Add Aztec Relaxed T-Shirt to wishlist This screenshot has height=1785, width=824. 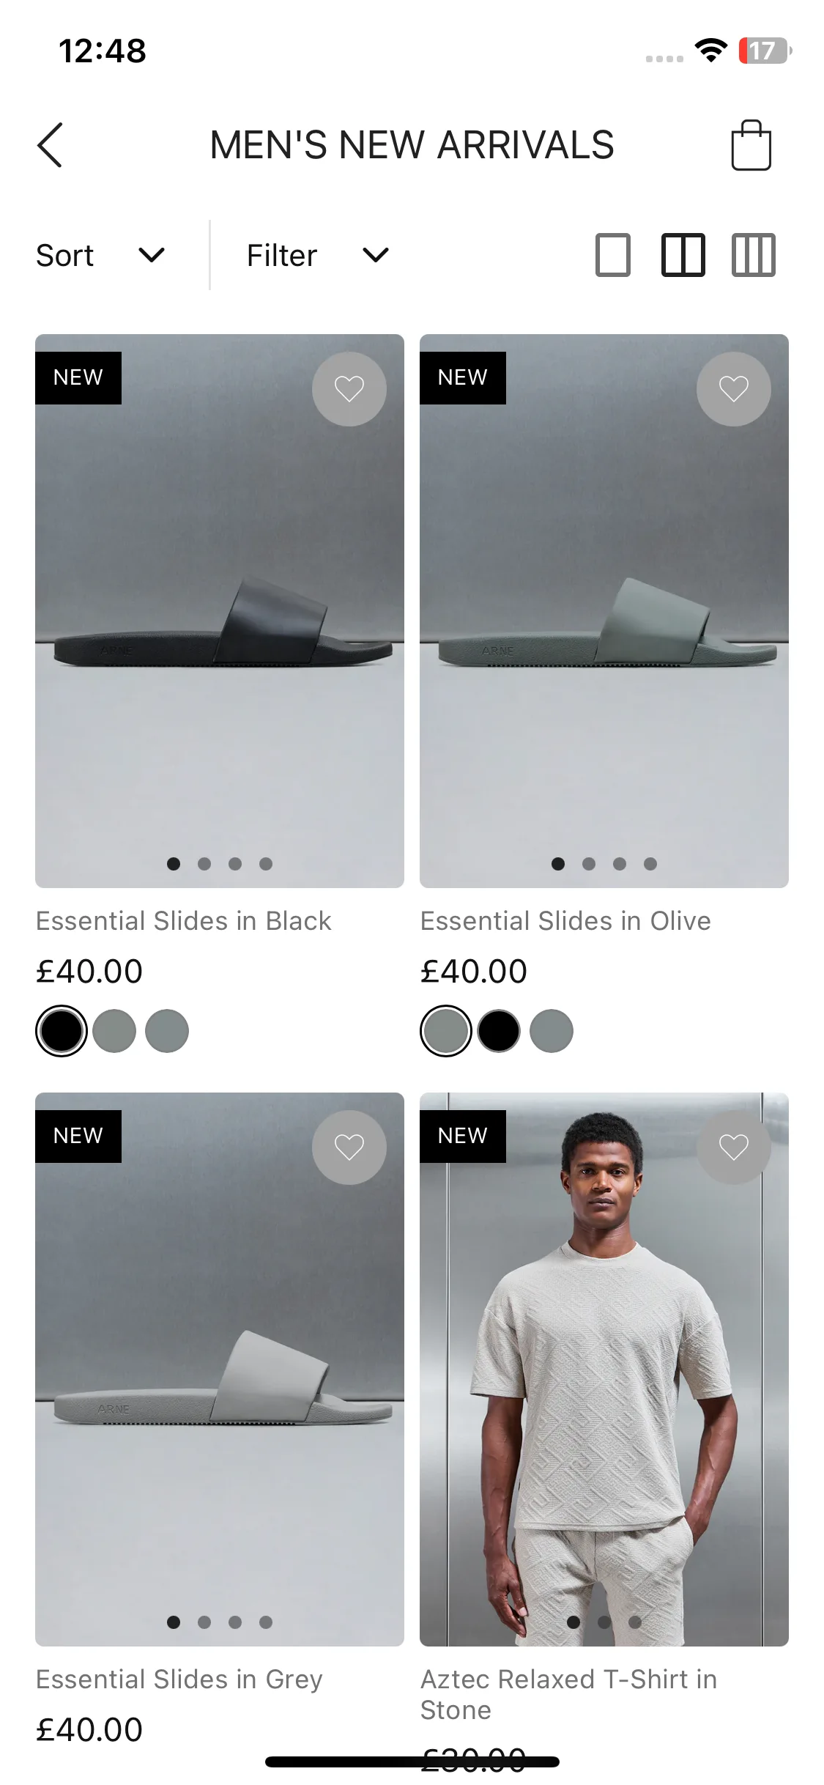733,1147
